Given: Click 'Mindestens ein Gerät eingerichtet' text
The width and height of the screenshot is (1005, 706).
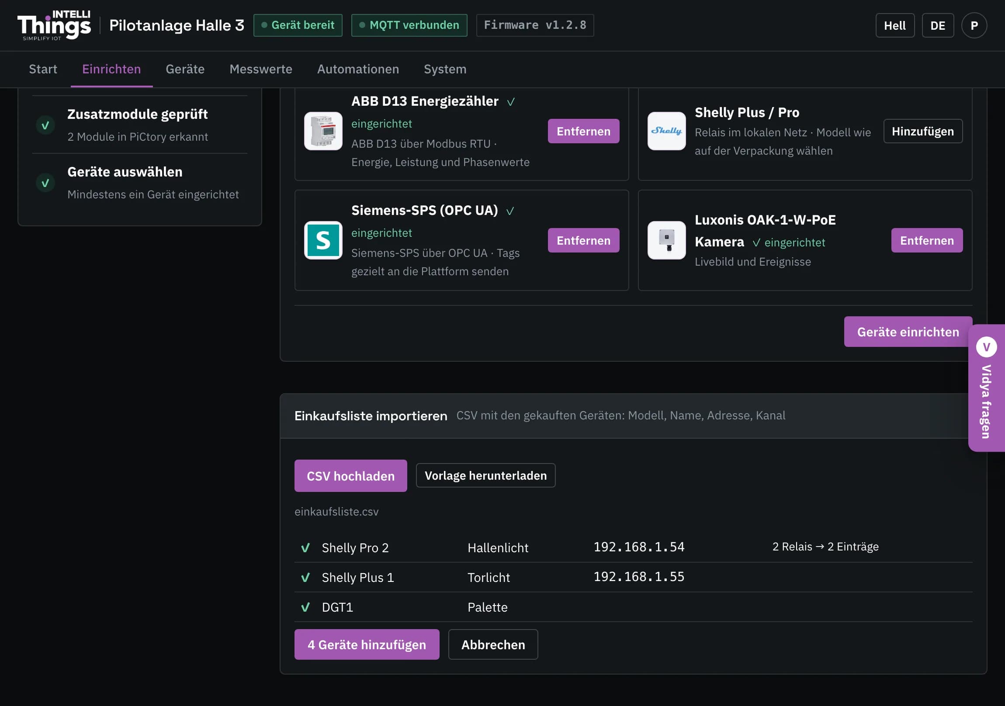Looking at the screenshot, I should pyautogui.click(x=153, y=194).
